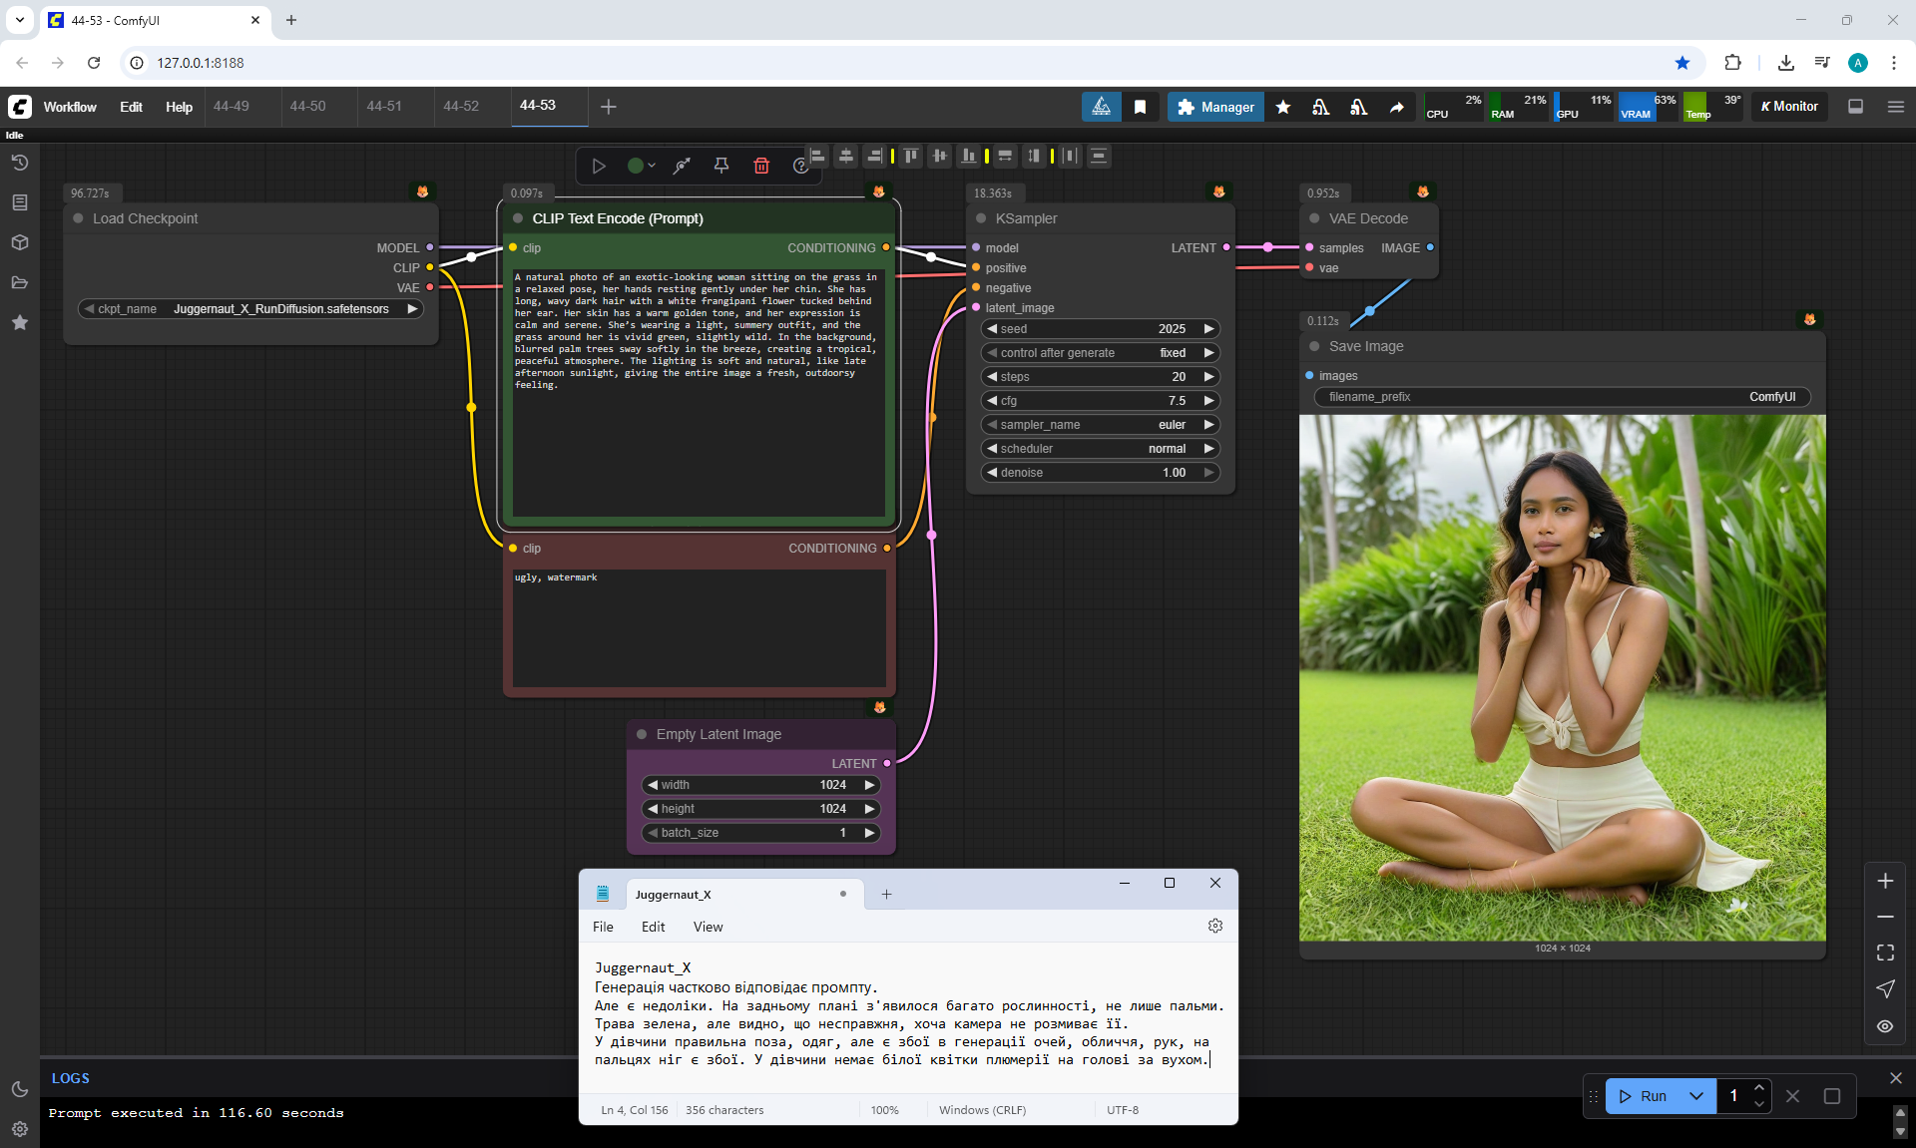Click the cfg value slider
The height and width of the screenshot is (1148, 1916).
tap(1100, 401)
